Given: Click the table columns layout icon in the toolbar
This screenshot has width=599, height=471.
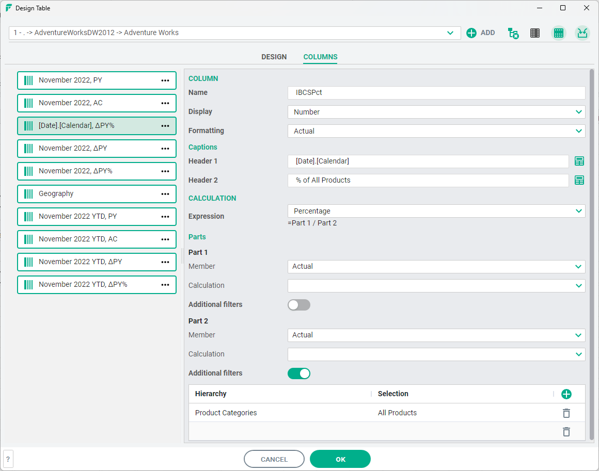Looking at the screenshot, I should [x=535, y=33].
